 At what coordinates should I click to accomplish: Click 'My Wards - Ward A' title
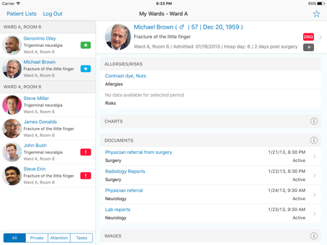[x=163, y=14]
